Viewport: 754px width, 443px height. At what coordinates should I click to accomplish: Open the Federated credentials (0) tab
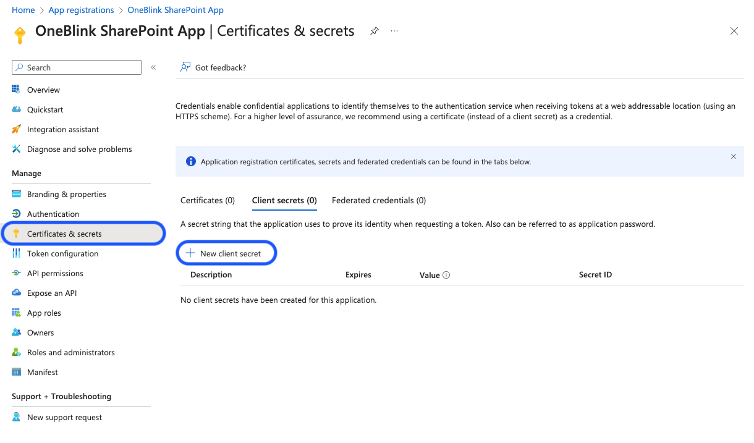coord(379,200)
